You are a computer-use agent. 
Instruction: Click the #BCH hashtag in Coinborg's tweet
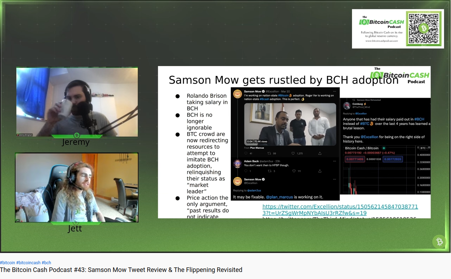(419, 119)
